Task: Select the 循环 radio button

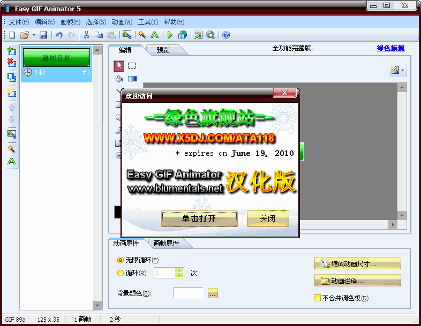Action: (x=121, y=273)
